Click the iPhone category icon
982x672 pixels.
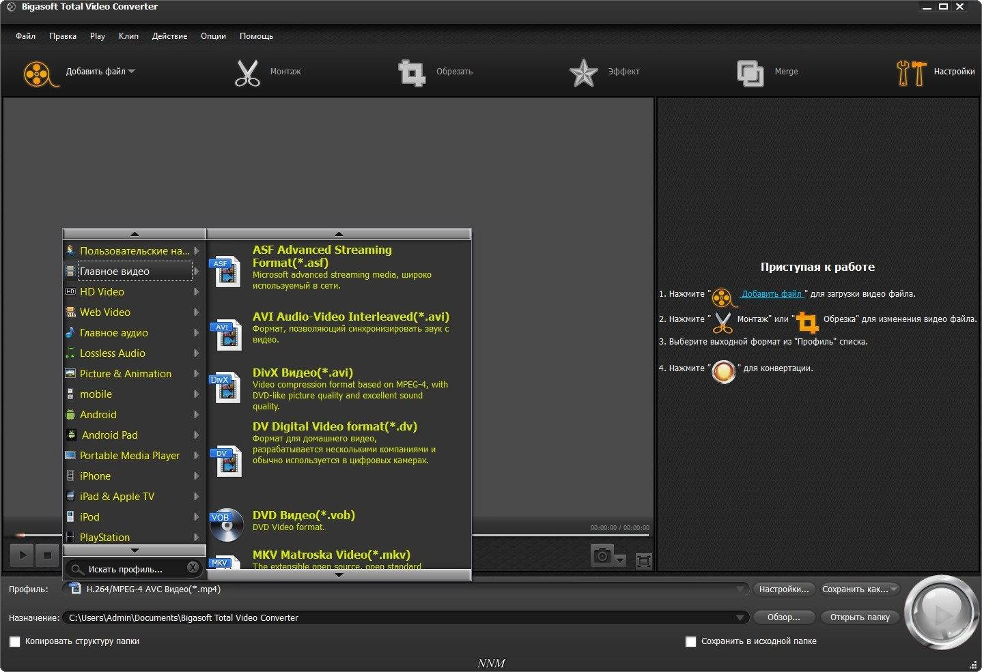[70, 476]
